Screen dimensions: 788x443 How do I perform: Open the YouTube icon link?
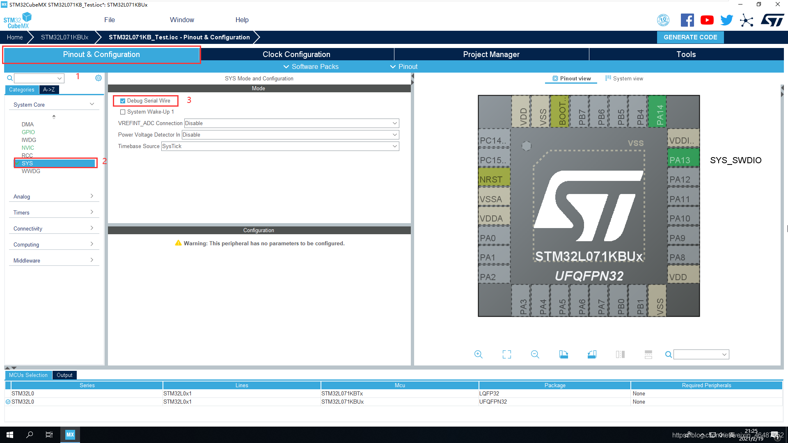point(707,20)
